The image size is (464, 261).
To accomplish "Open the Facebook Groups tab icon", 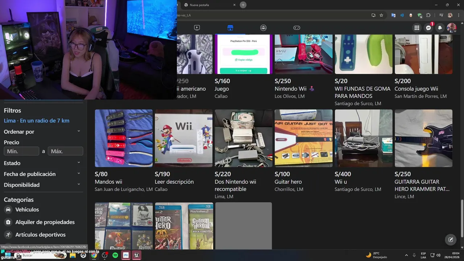I will [x=264, y=28].
